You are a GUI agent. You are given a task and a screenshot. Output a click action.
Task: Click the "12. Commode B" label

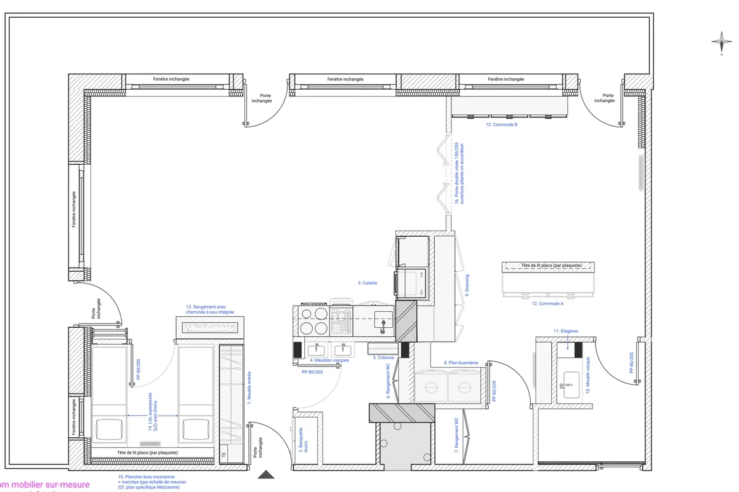pyautogui.click(x=501, y=125)
